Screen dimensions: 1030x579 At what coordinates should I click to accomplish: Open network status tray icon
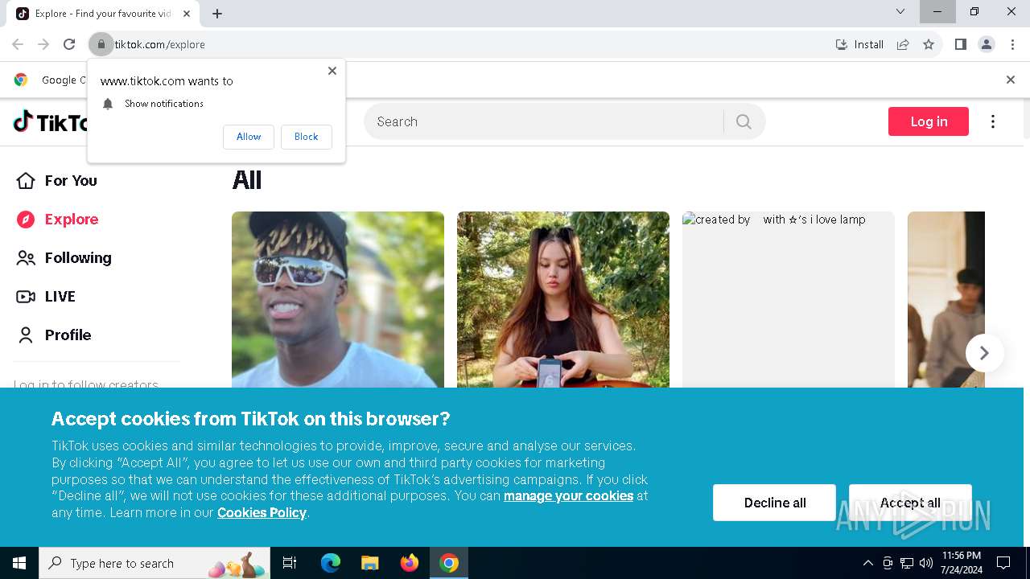pyautogui.click(x=907, y=563)
